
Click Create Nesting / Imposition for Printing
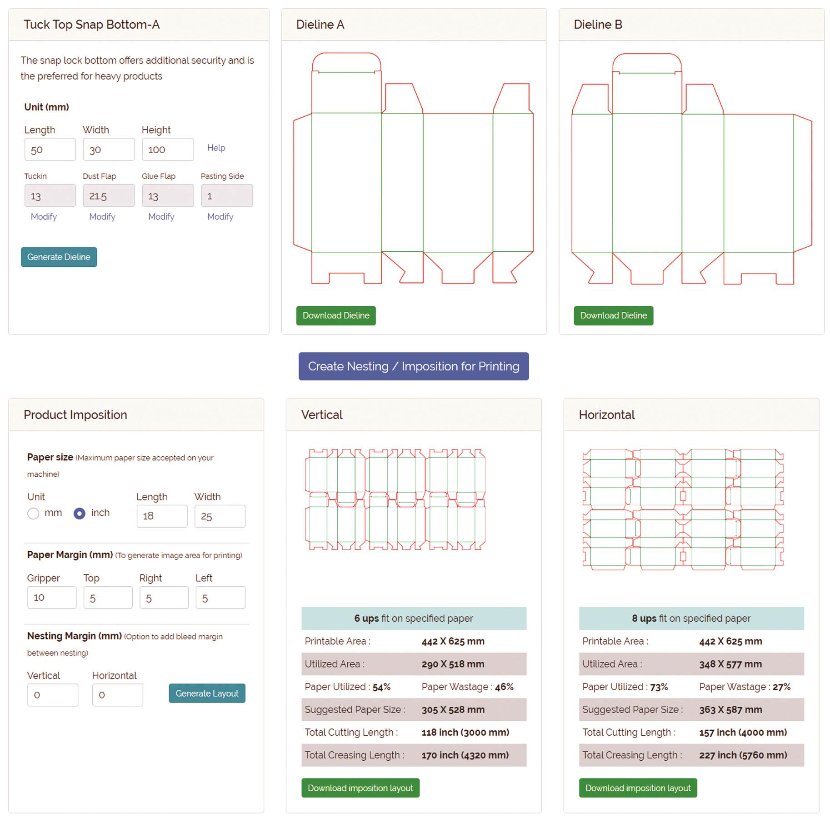[x=414, y=366]
